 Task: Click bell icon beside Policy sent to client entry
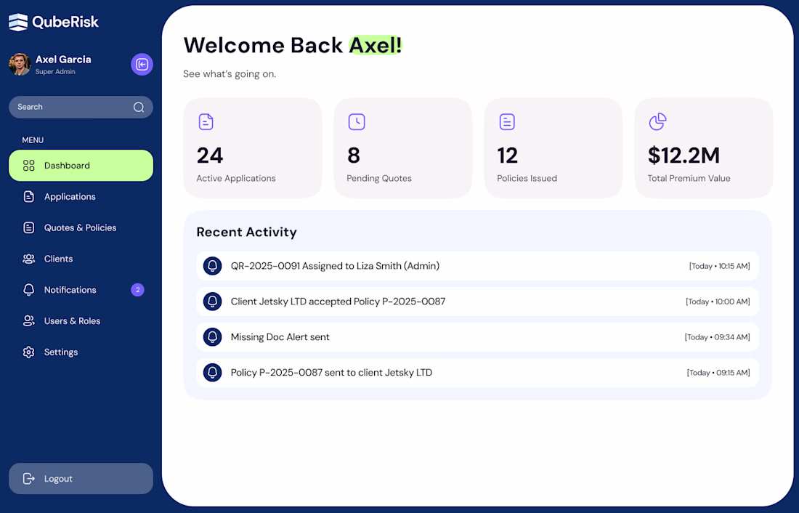(x=213, y=373)
